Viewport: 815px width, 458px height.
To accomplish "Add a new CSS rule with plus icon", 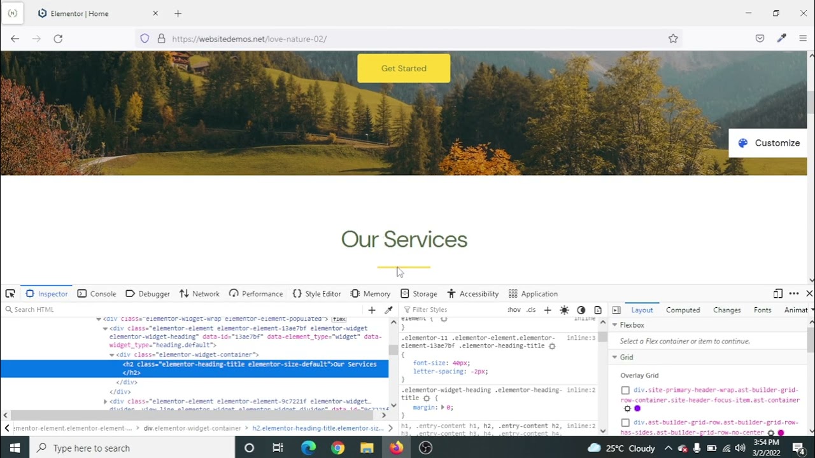I will pos(548,310).
